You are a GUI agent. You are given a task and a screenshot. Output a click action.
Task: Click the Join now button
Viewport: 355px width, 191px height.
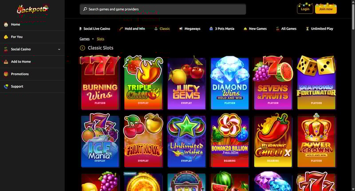tap(326, 9)
